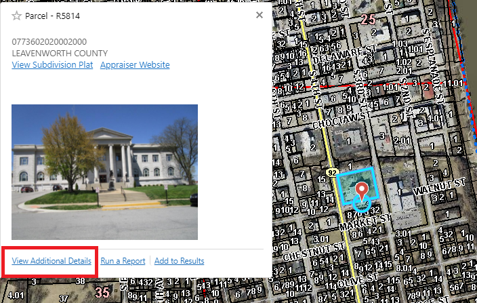Star parcel R5814 as a favorite

[x=16, y=16]
